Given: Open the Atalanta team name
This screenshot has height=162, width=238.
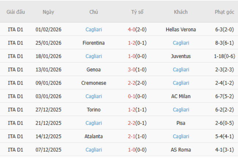Looking at the screenshot, I should 94,136.
